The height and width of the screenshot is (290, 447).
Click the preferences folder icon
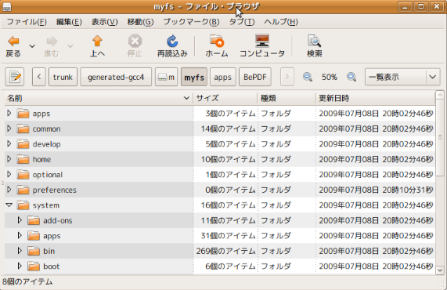(x=23, y=190)
